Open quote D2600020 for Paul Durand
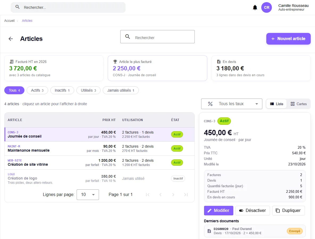This screenshot has height=239, width=315. pos(255,231)
